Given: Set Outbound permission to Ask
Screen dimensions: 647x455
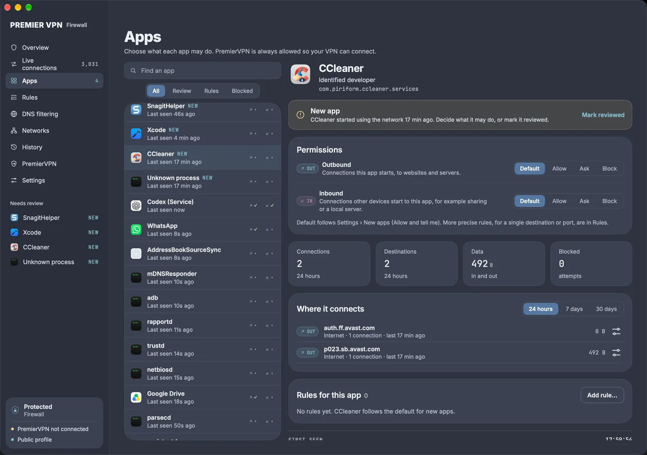Looking at the screenshot, I should (x=584, y=169).
